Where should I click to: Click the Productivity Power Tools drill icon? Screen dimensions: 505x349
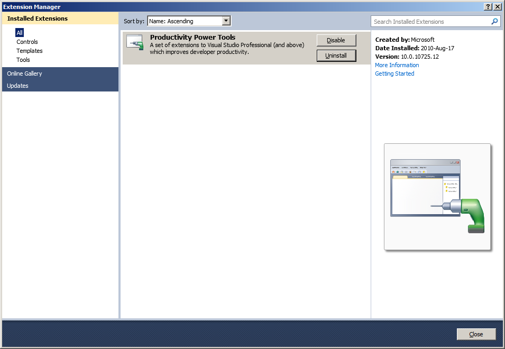[135, 42]
